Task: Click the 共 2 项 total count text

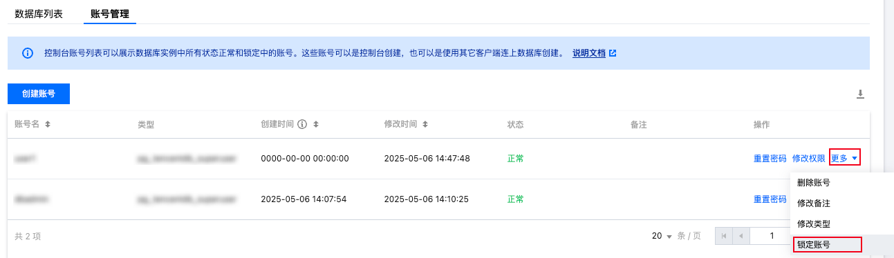Action: (x=28, y=236)
